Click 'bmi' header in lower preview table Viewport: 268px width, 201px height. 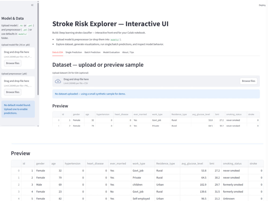(x=215, y=163)
